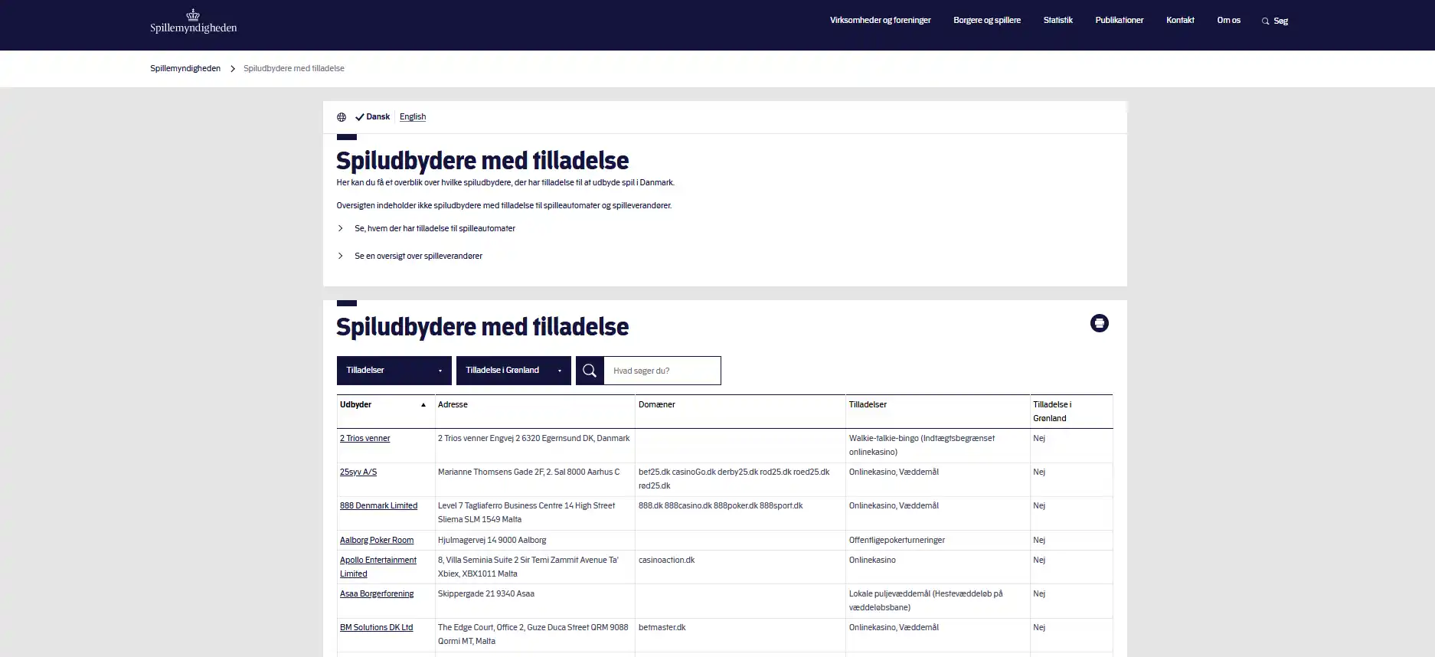This screenshot has height=657, width=1435.
Task: Click the chevron before 'Se en oversigt over spilleverandører'
Action: 341,256
